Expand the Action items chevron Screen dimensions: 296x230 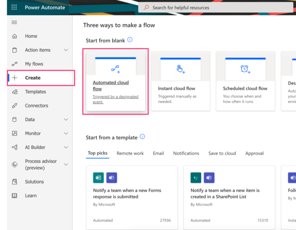click(x=66, y=50)
